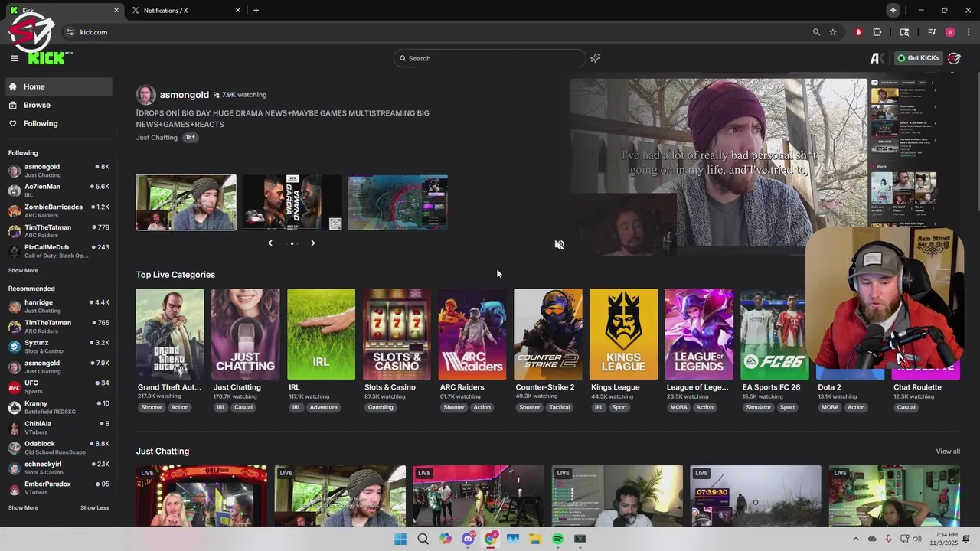Open Ac7ionMan in Following list
The image size is (980, 551).
click(58, 191)
